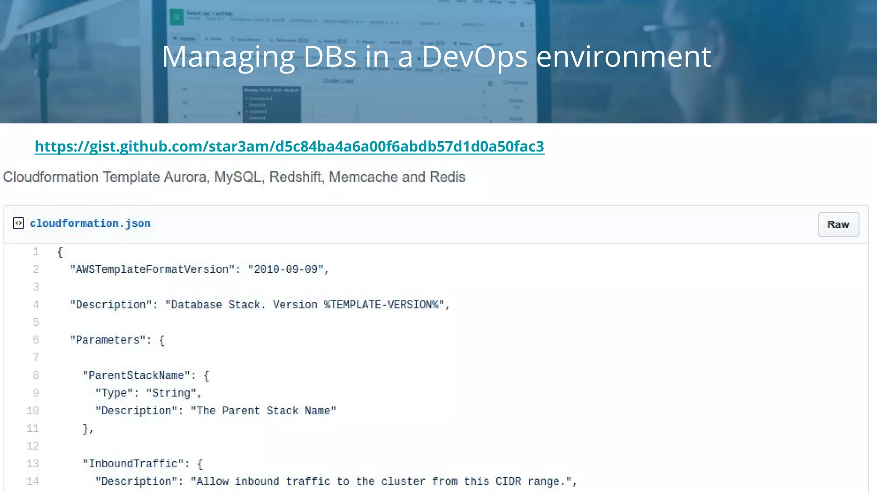
Task: Select line number 6 in the gutter
Action: tap(36, 340)
